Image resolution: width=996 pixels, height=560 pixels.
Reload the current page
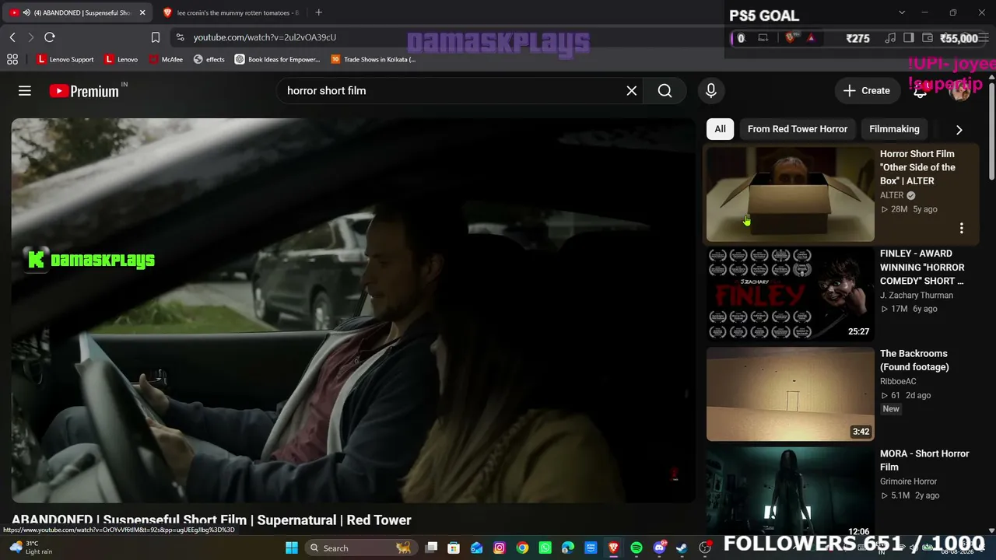pyautogui.click(x=50, y=37)
